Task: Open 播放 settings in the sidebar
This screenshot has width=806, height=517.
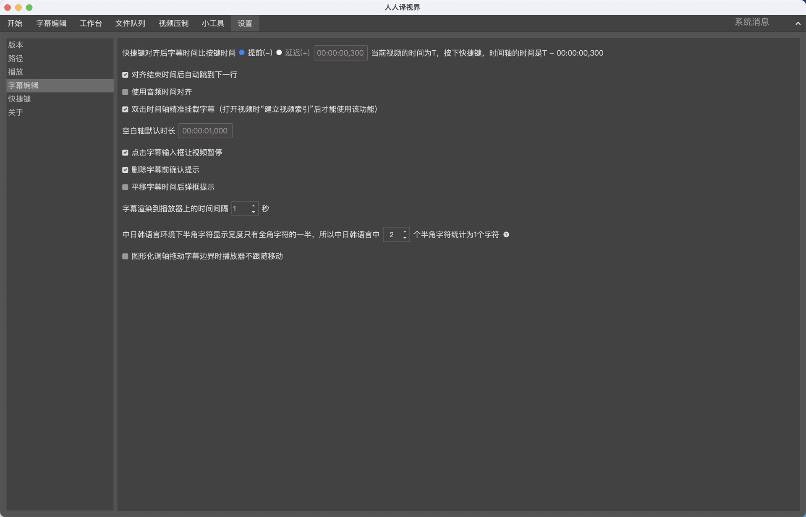Action: (x=60, y=72)
